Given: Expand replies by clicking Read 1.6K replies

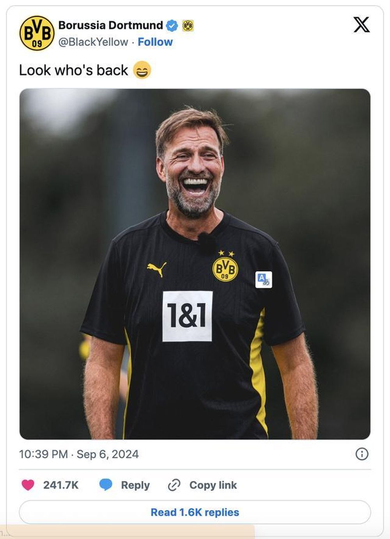Looking at the screenshot, I should click(195, 512).
